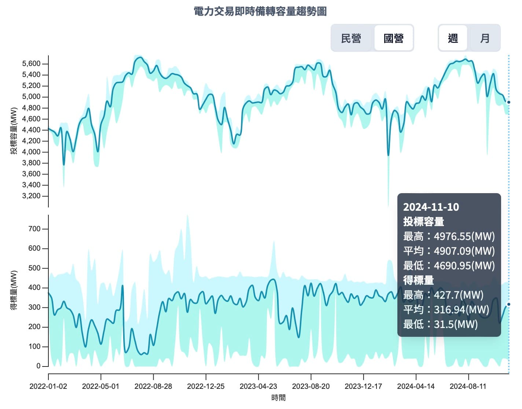Click the 投標容量(MW) vertical axis title
The width and height of the screenshot is (522, 409).
pos(14,131)
